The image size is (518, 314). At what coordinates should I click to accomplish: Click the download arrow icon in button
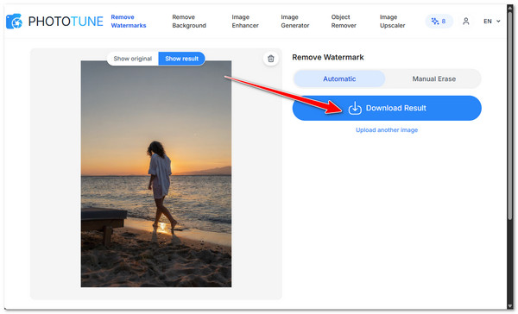click(355, 108)
